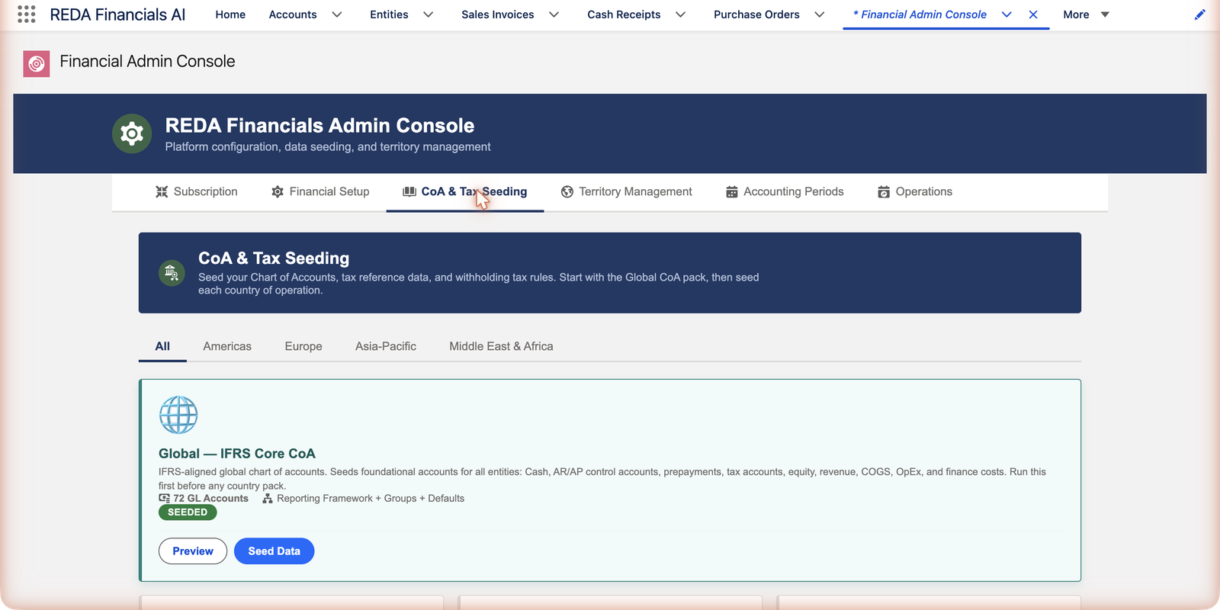Click the Preview button
This screenshot has height=610, width=1220.
tap(193, 551)
